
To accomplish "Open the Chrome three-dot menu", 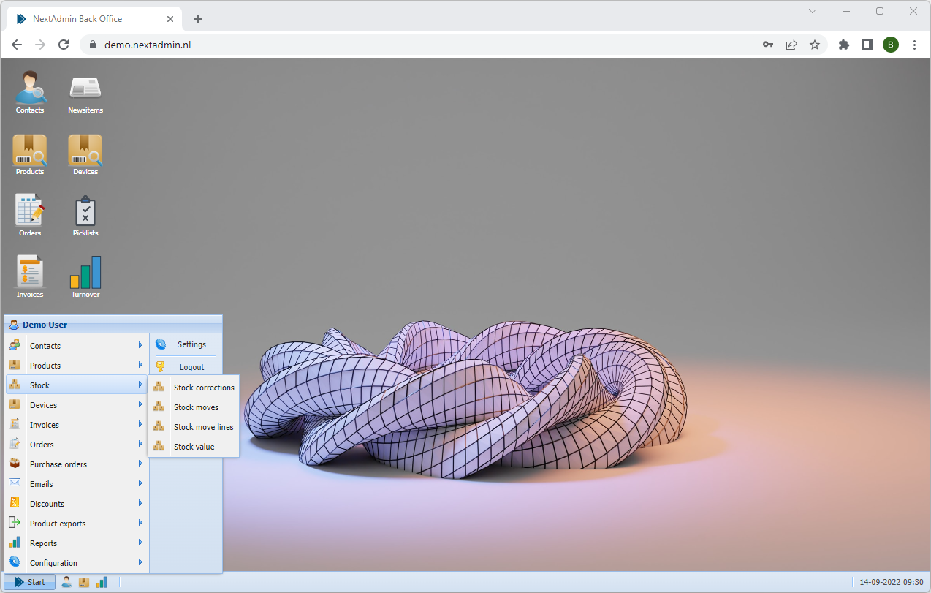I will (914, 45).
